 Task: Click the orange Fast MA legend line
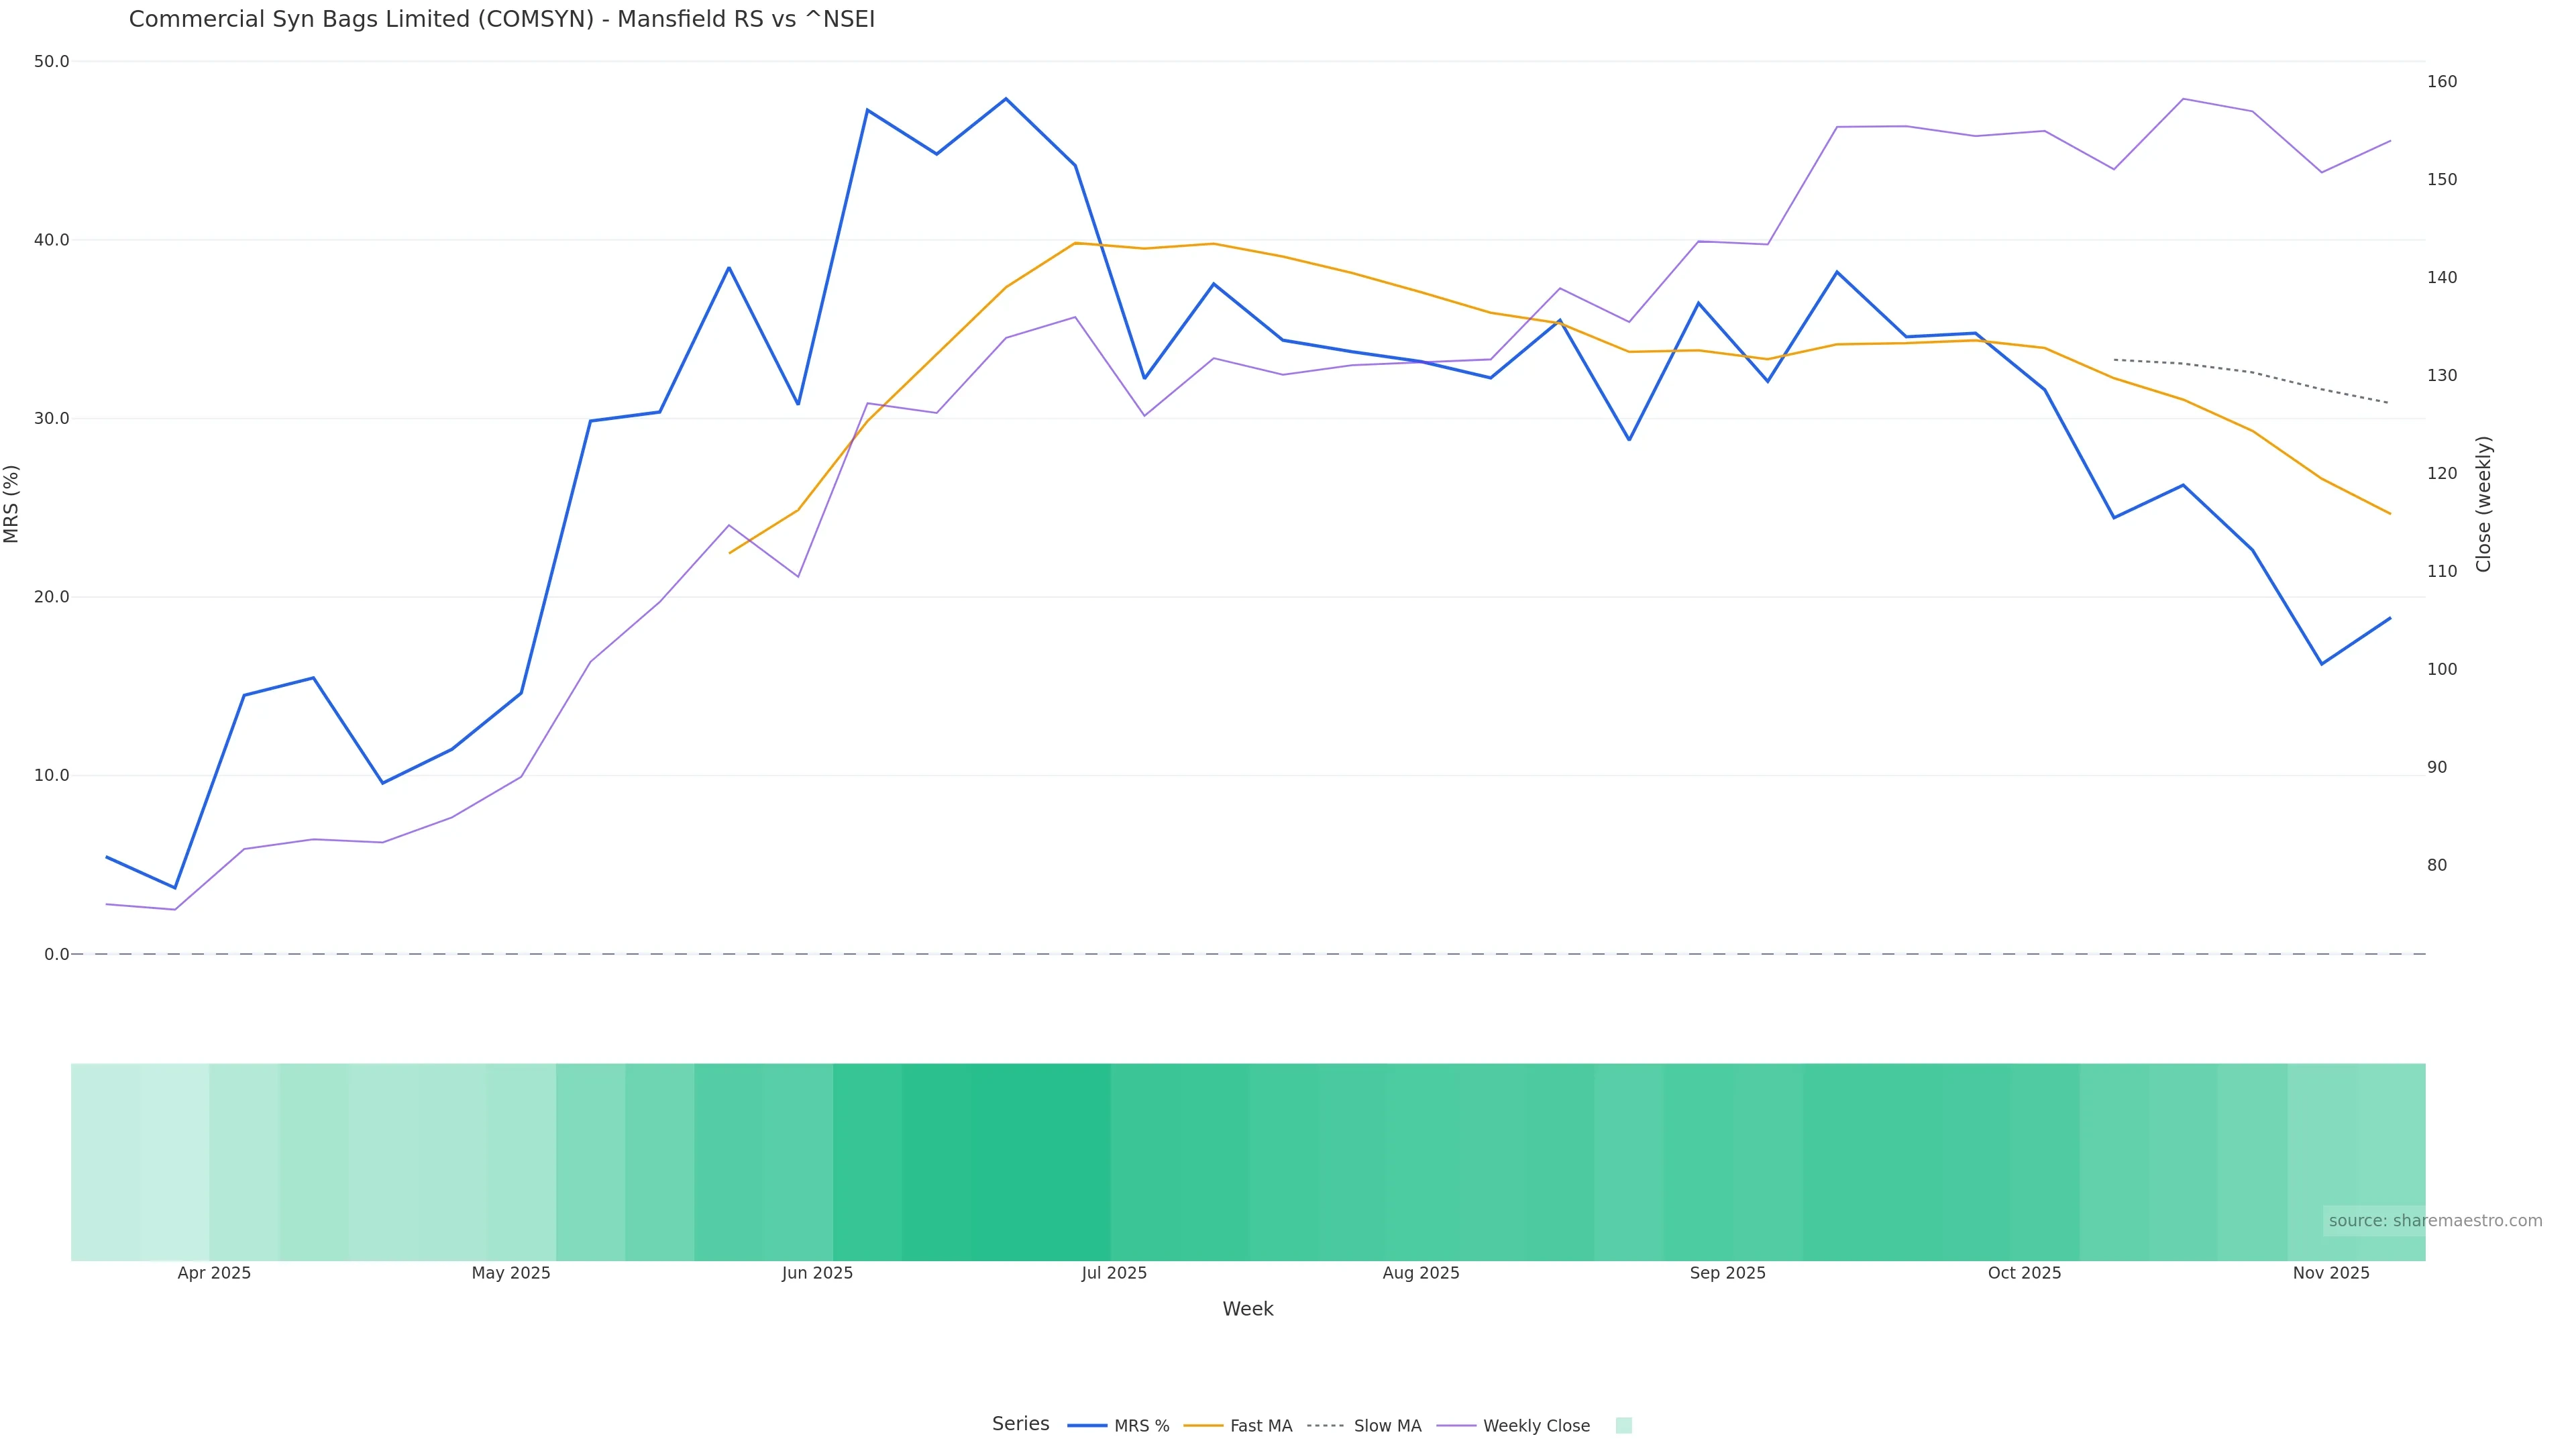(x=1203, y=1426)
